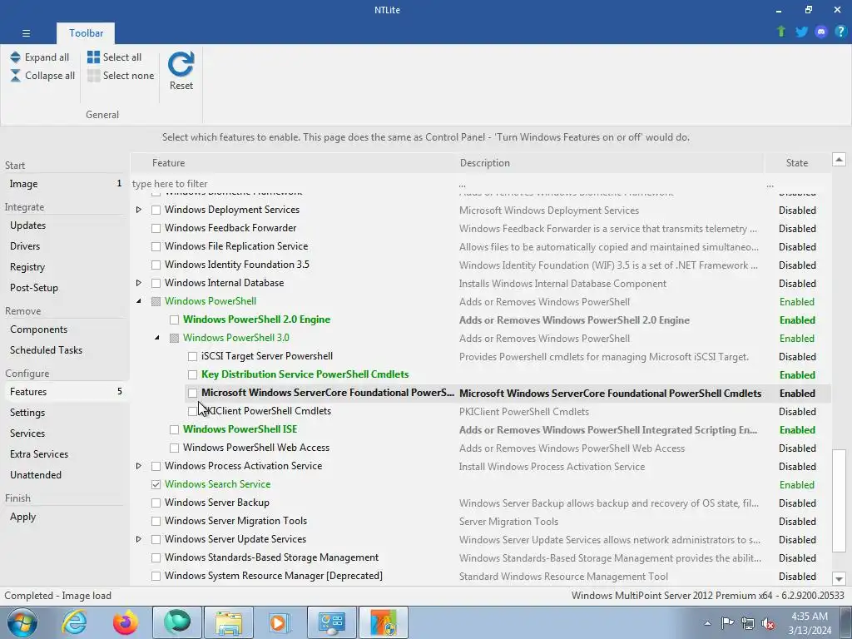Click the blue help question mark icon

(840, 32)
